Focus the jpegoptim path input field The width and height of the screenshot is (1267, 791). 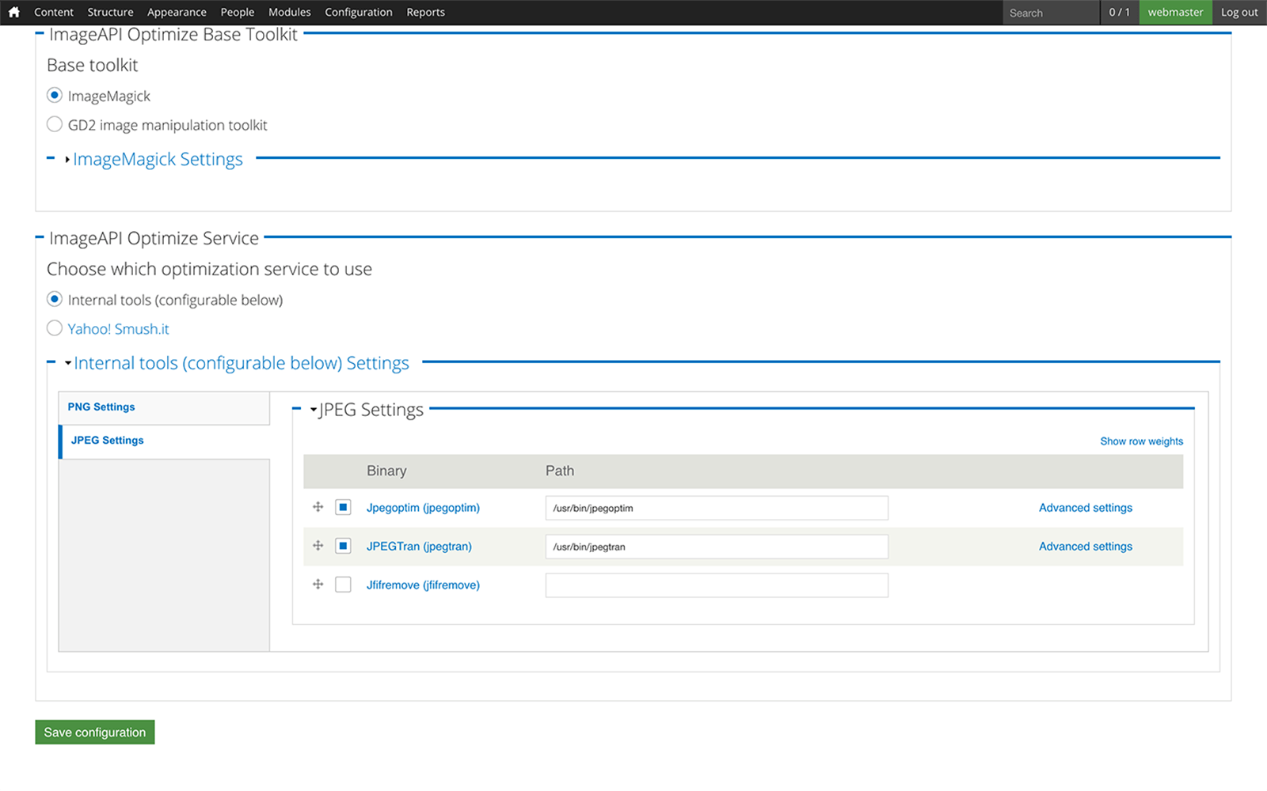[717, 508]
